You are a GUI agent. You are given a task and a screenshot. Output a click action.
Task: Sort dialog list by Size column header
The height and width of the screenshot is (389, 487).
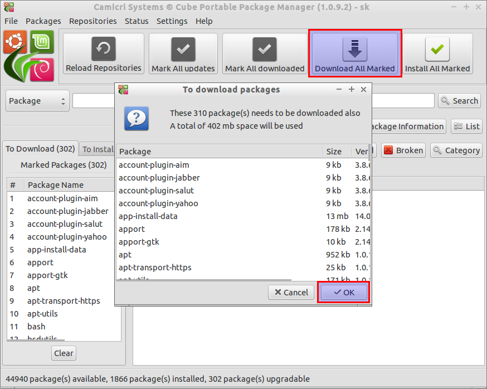pyautogui.click(x=334, y=152)
